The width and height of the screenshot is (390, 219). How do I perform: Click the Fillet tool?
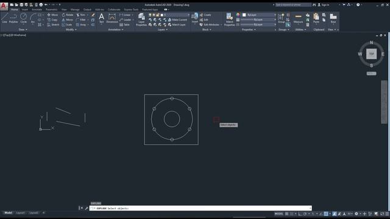point(80,20)
